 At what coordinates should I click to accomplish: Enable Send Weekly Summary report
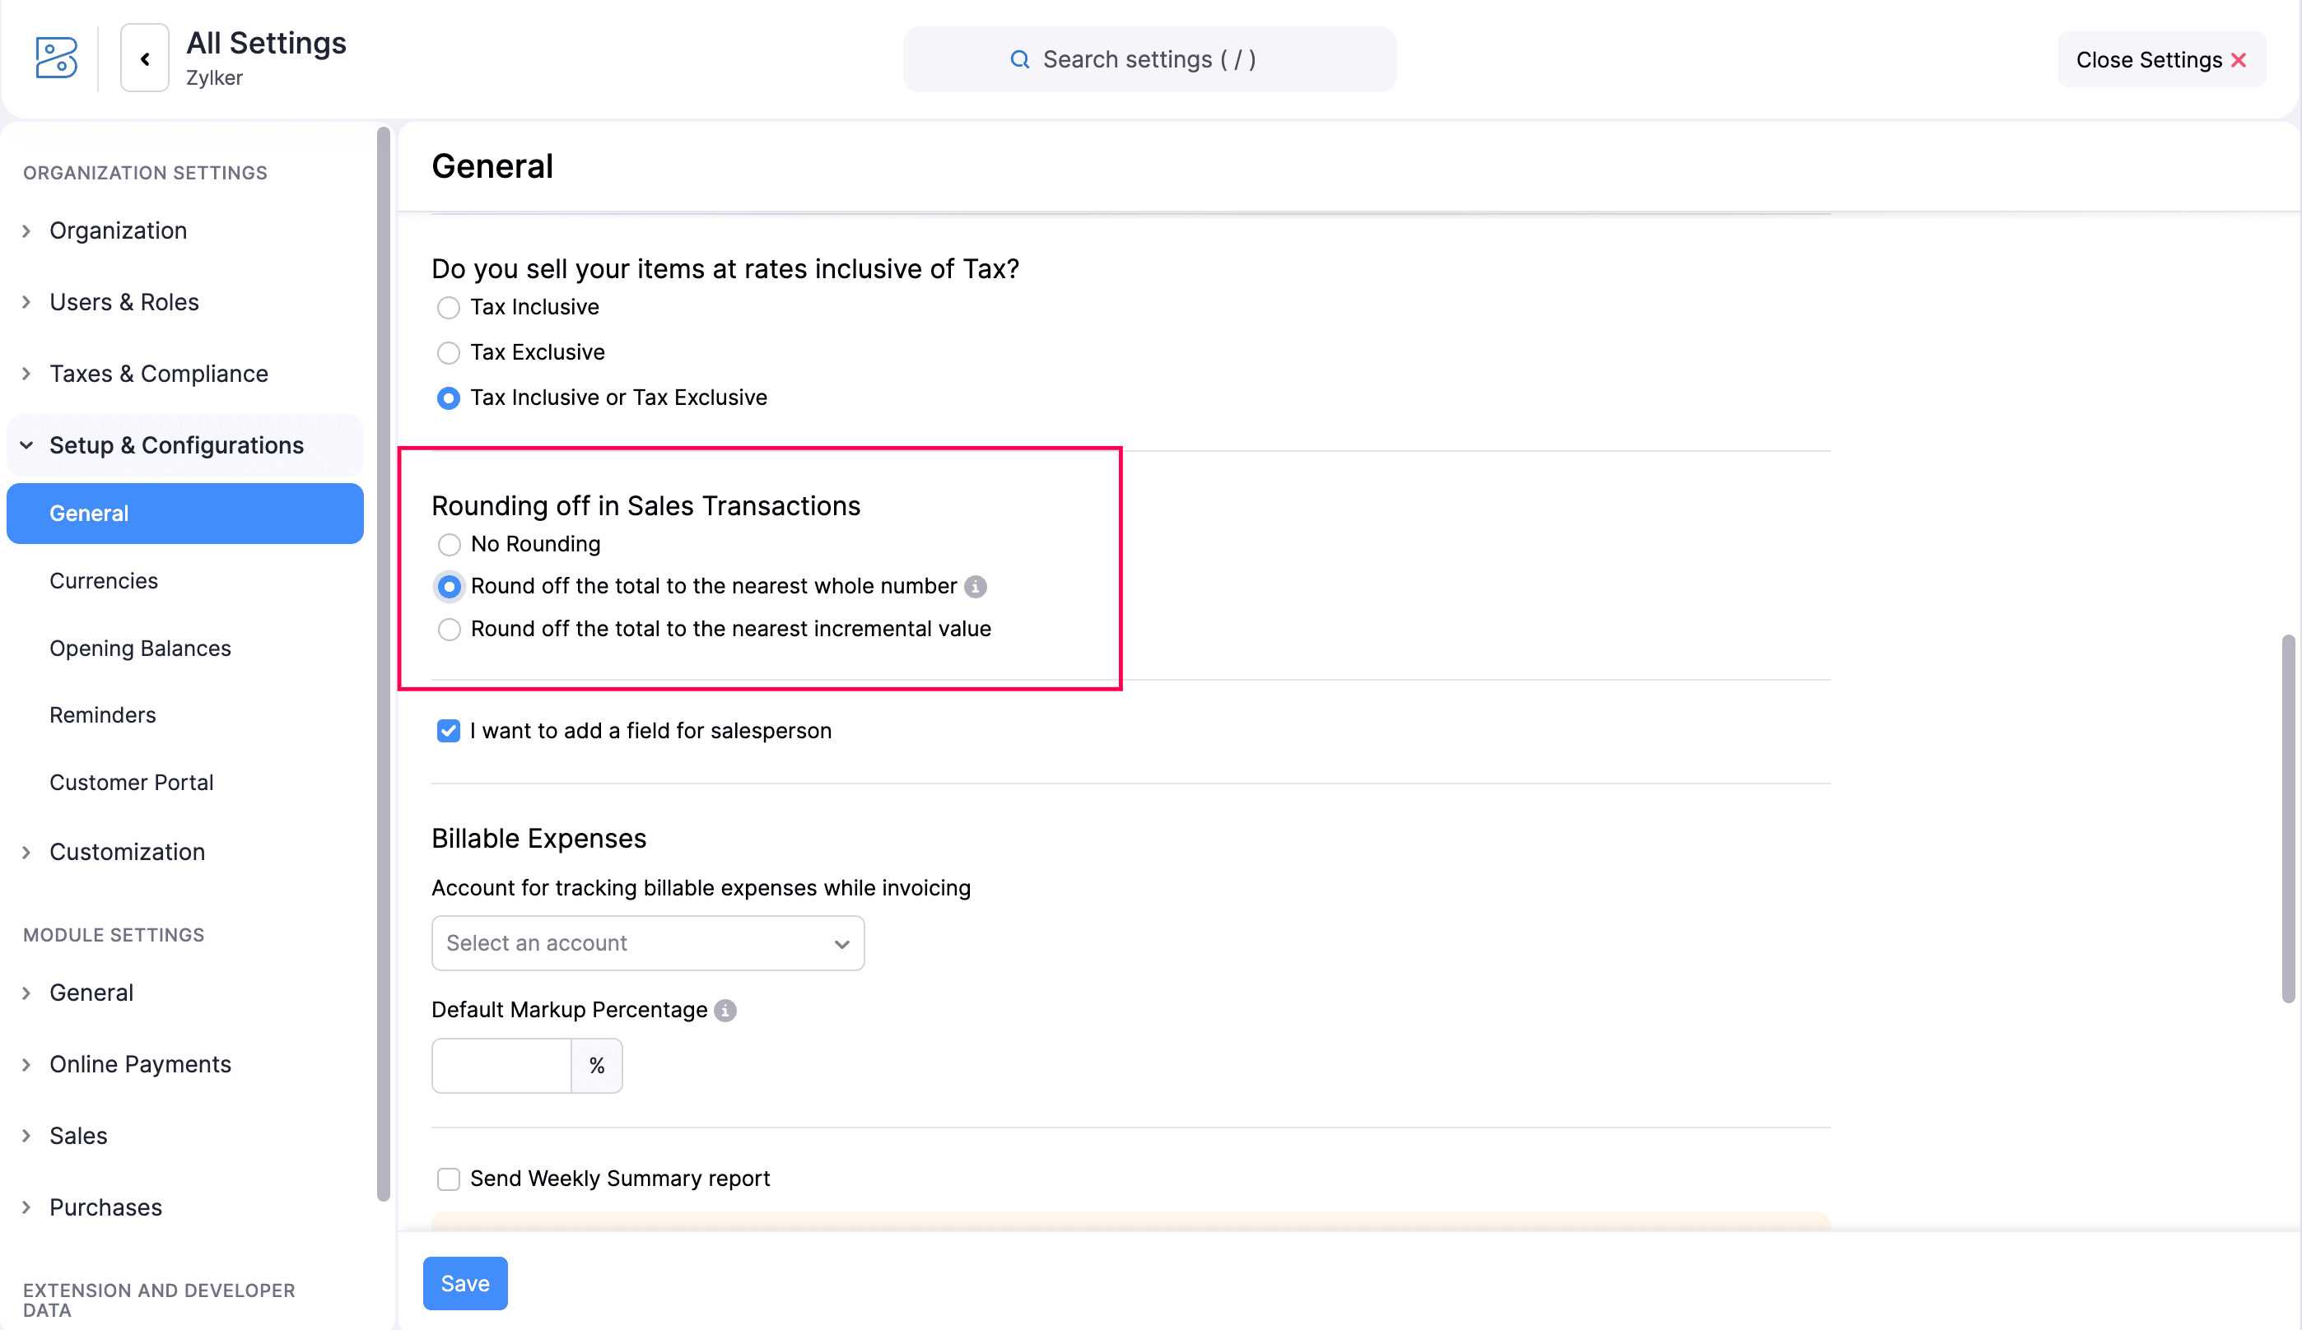(x=448, y=1179)
